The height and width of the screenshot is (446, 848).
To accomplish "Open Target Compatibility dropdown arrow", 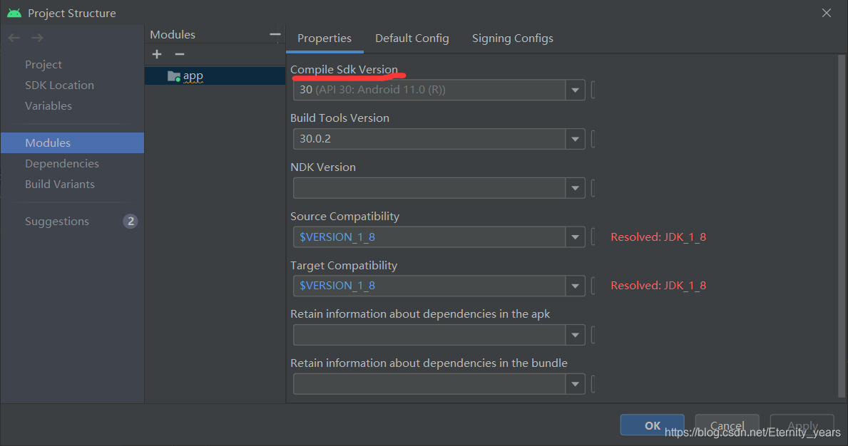I will (575, 286).
